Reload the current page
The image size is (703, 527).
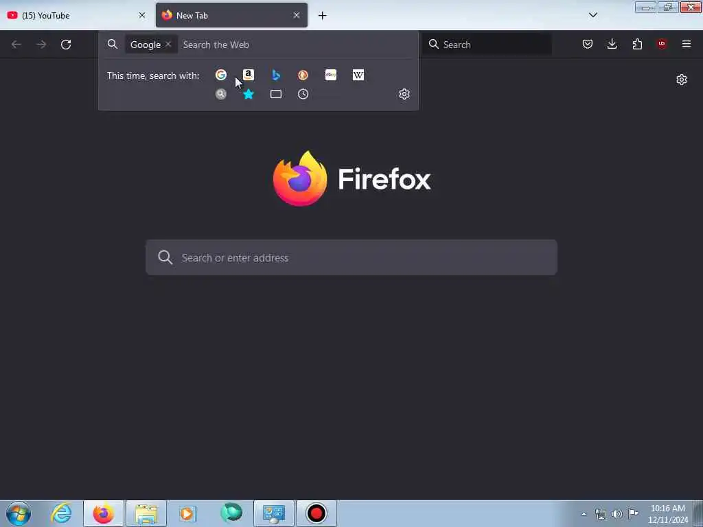point(66,45)
